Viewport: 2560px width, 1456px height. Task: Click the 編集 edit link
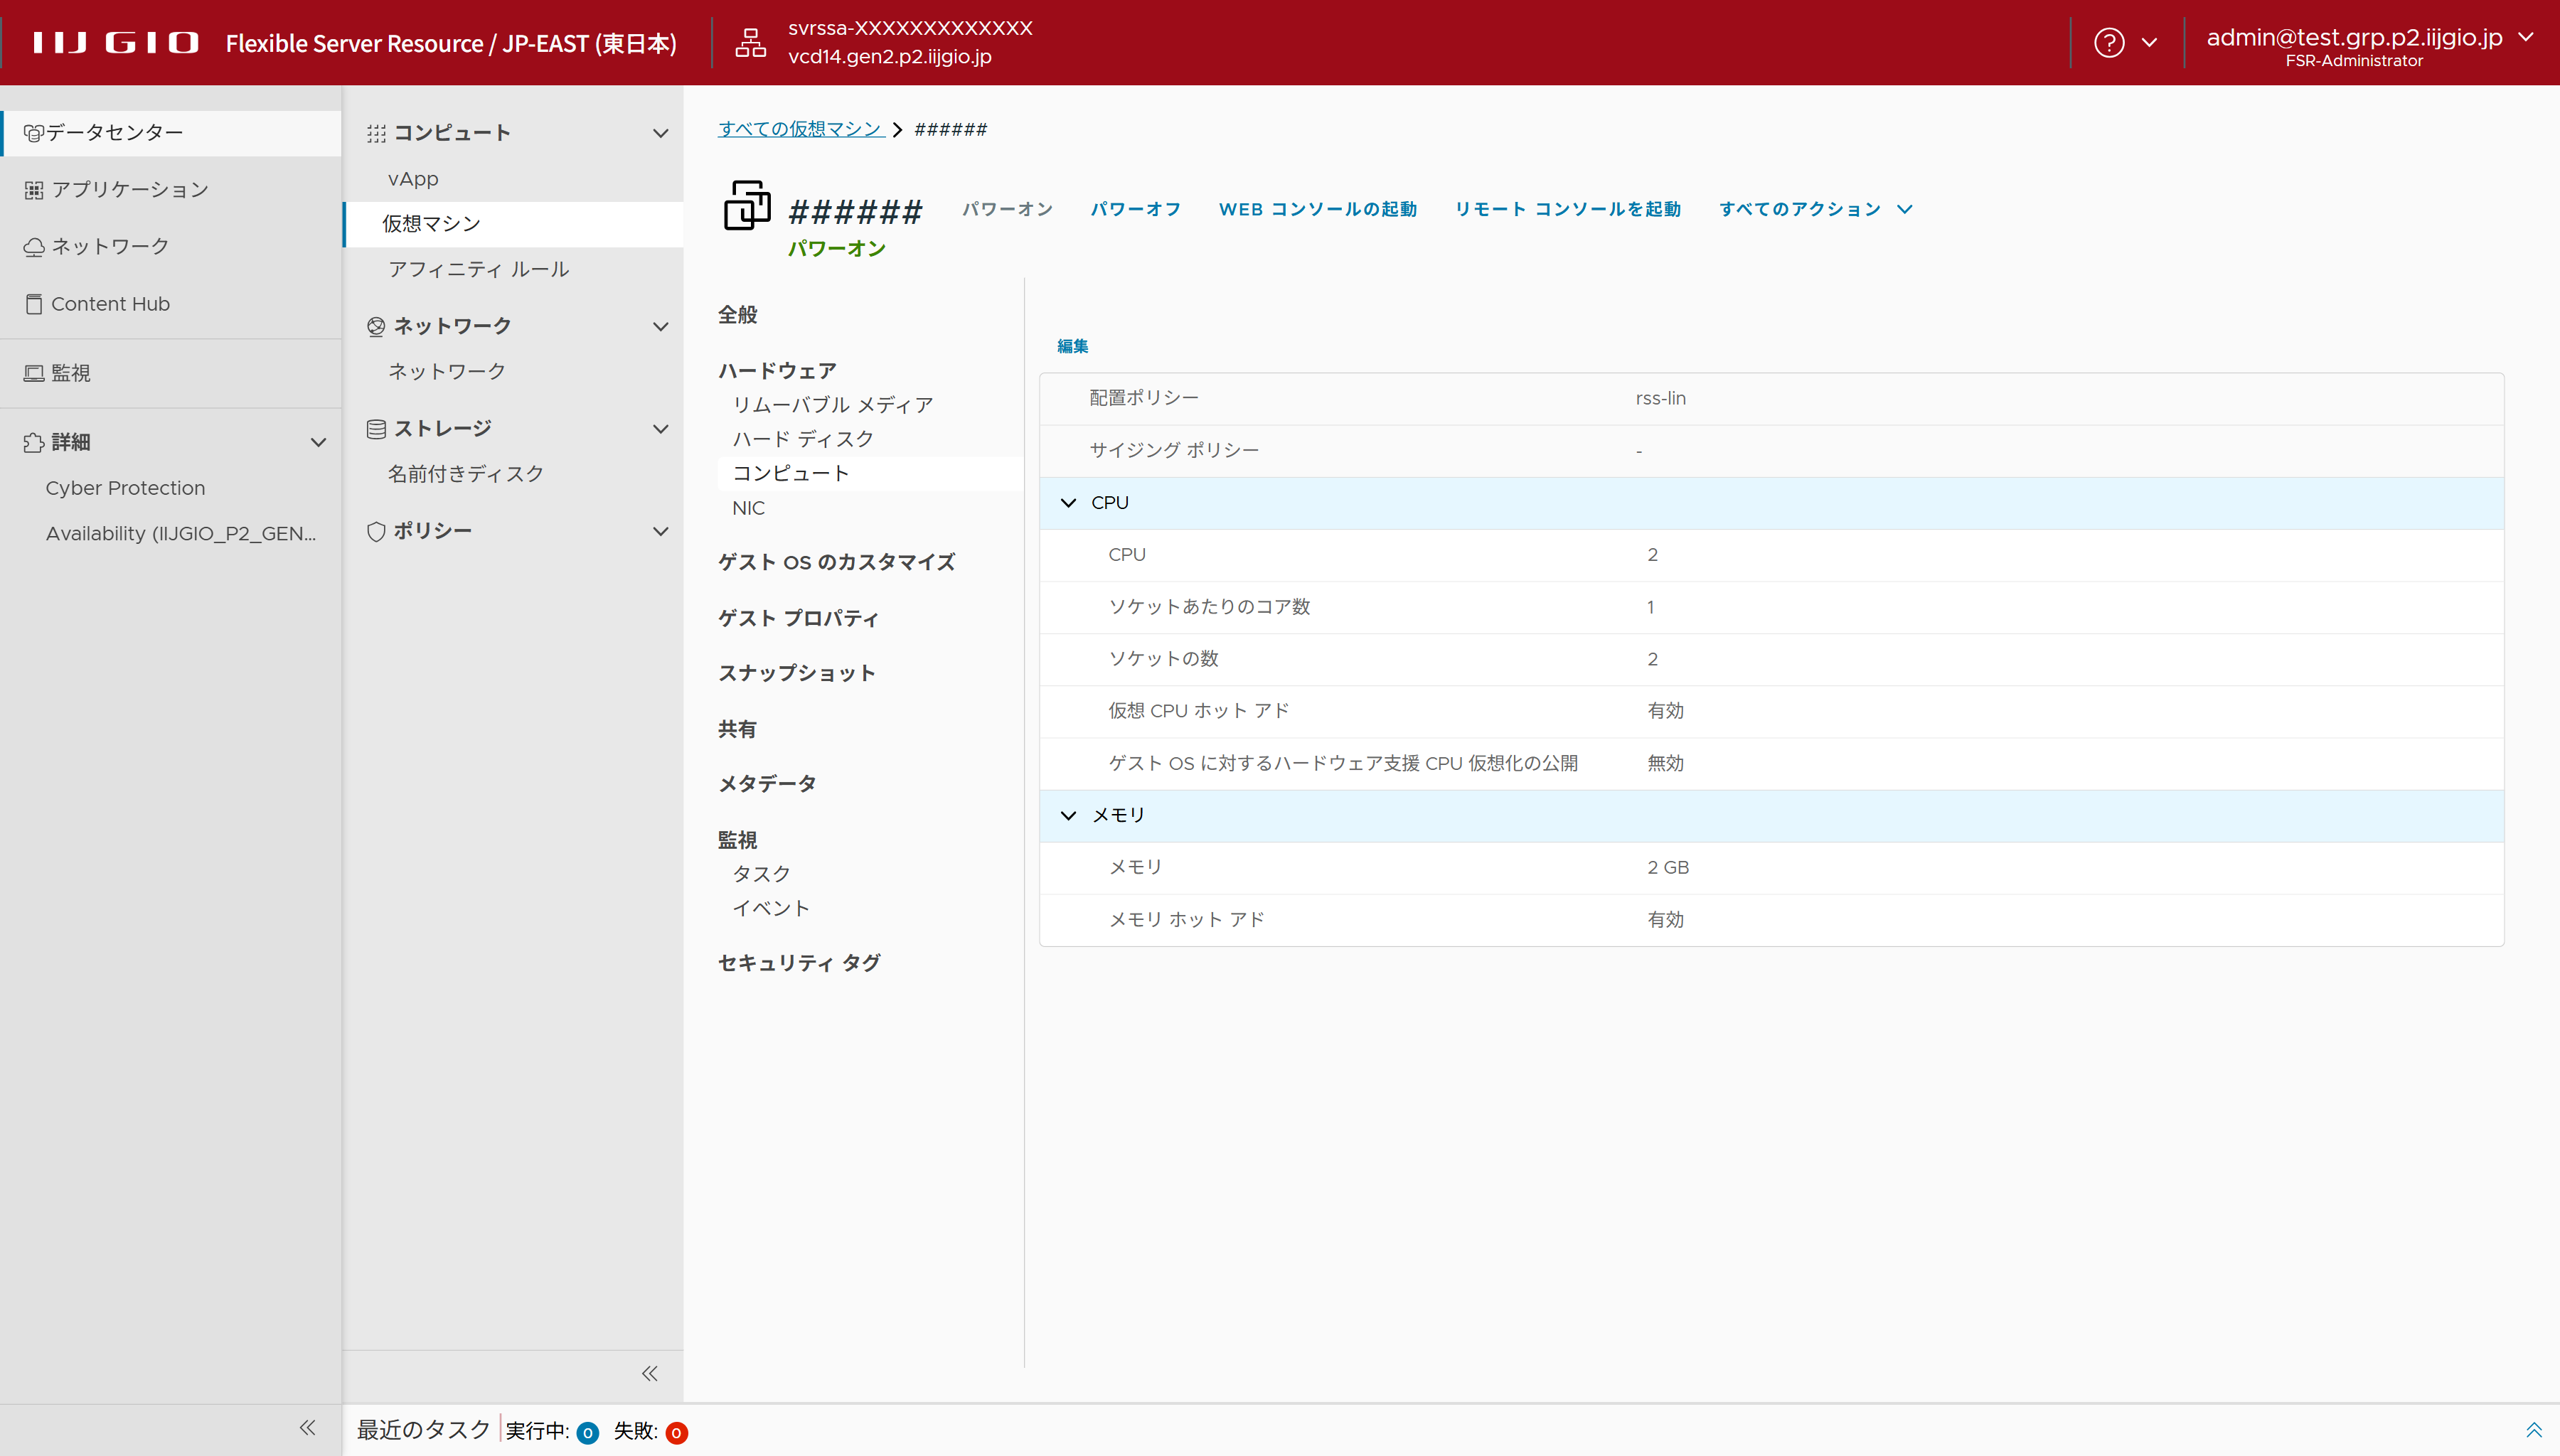[1072, 346]
